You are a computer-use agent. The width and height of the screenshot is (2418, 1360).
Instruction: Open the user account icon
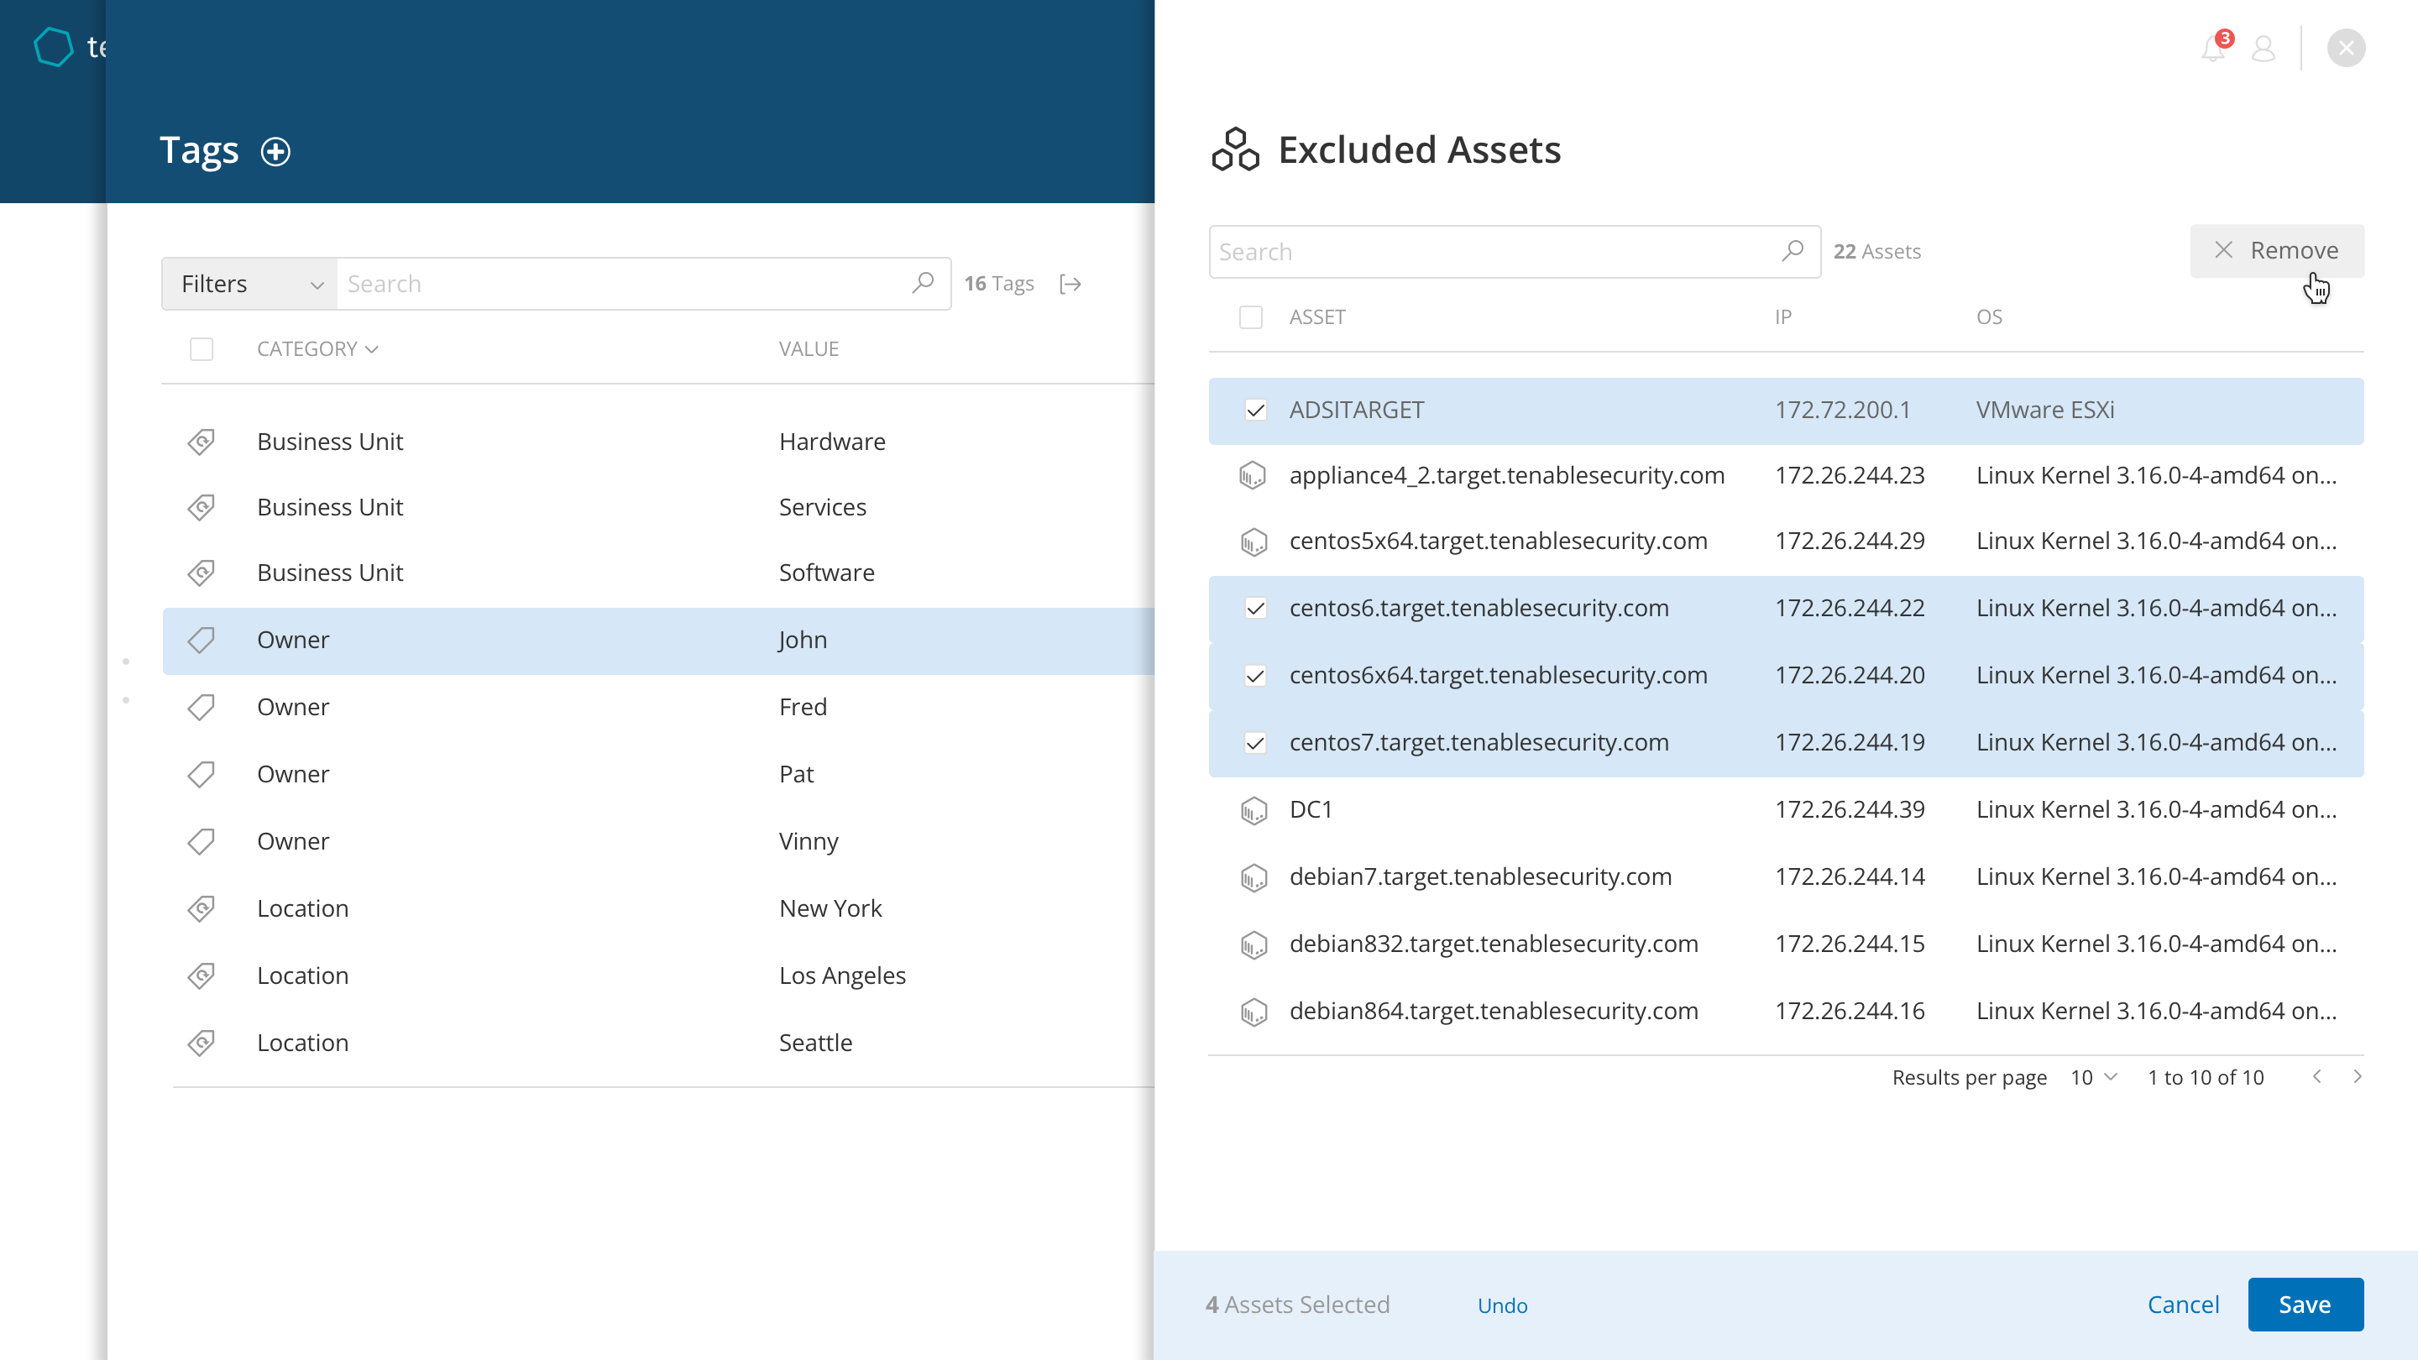pos(2264,49)
